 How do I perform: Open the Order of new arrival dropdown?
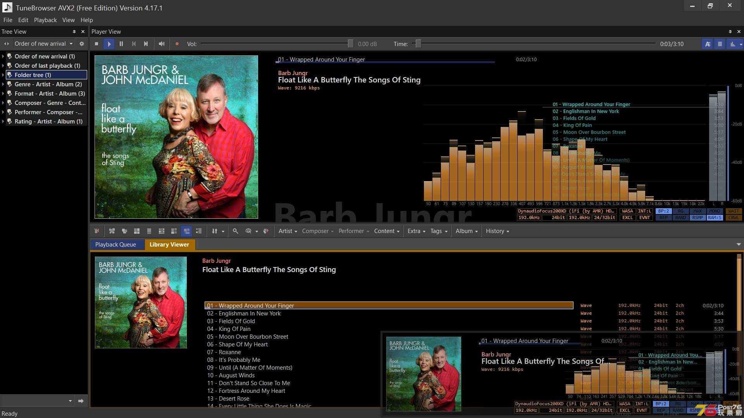[43, 44]
